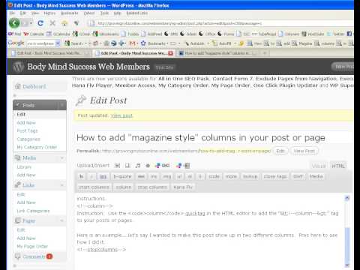360x270 pixels.
Task: Click the permalink Edit button
Action: pyautogui.click(x=280, y=151)
